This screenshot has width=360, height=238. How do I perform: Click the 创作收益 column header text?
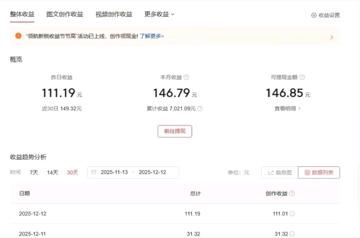(x=276, y=193)
